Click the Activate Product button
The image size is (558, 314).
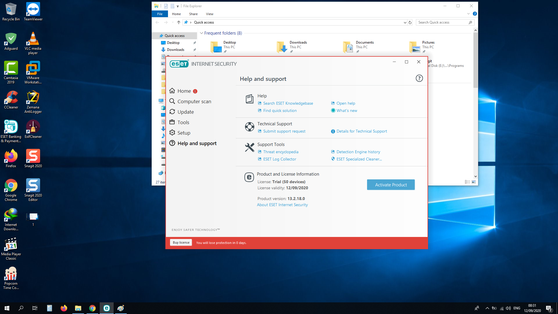coord(391,185)
